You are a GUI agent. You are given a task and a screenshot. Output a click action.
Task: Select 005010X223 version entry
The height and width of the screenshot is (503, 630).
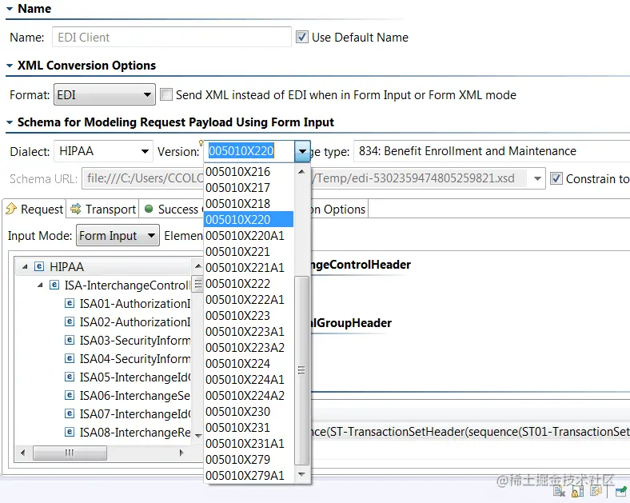[x=249, y=315]
